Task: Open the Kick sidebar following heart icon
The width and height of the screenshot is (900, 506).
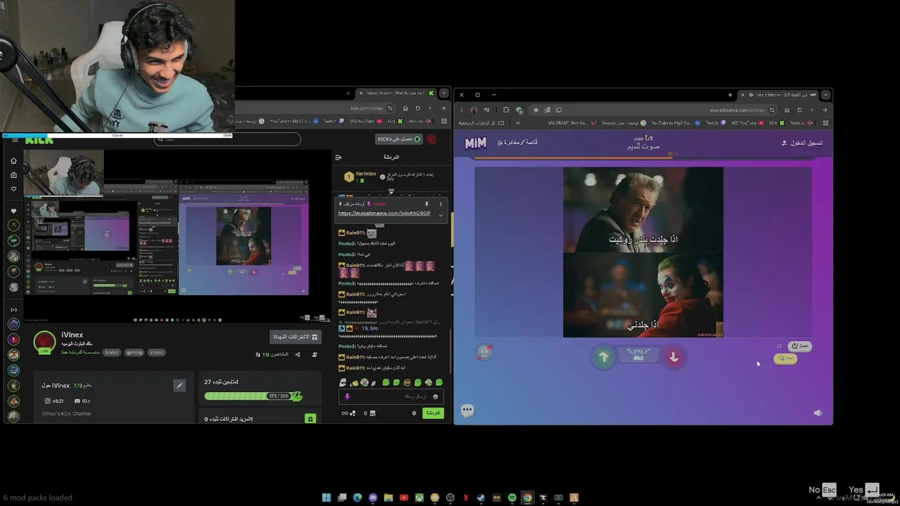Action: 13,189
